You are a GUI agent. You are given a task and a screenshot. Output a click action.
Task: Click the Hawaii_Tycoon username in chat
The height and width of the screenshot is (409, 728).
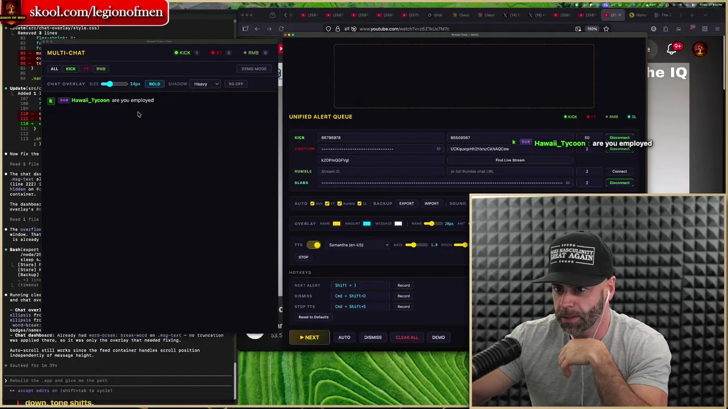[90, 100]
